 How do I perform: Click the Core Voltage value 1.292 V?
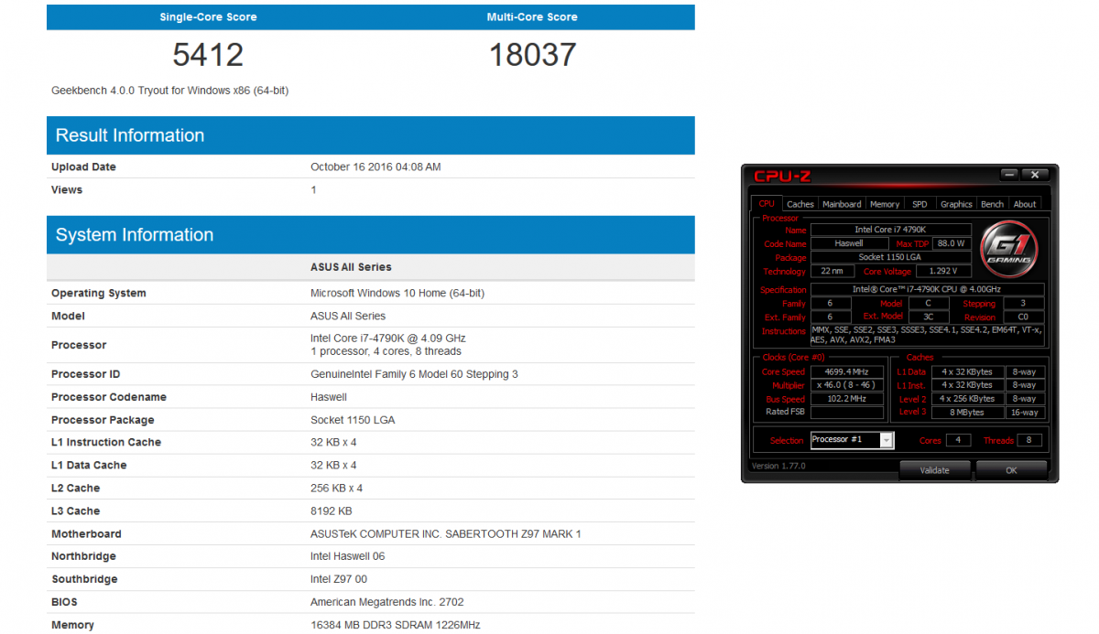pos(943,271)
